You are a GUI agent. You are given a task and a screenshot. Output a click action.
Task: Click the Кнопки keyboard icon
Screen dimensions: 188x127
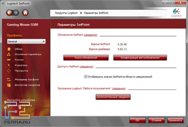[9, 60]
